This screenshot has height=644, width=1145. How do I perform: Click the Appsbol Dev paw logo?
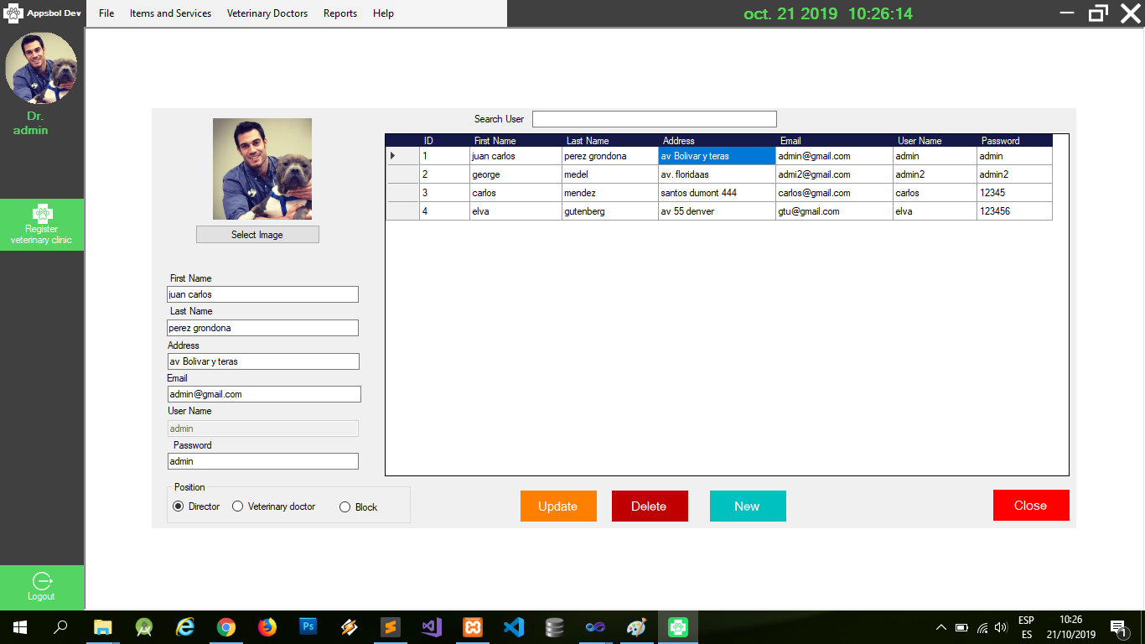coord(15,13)
